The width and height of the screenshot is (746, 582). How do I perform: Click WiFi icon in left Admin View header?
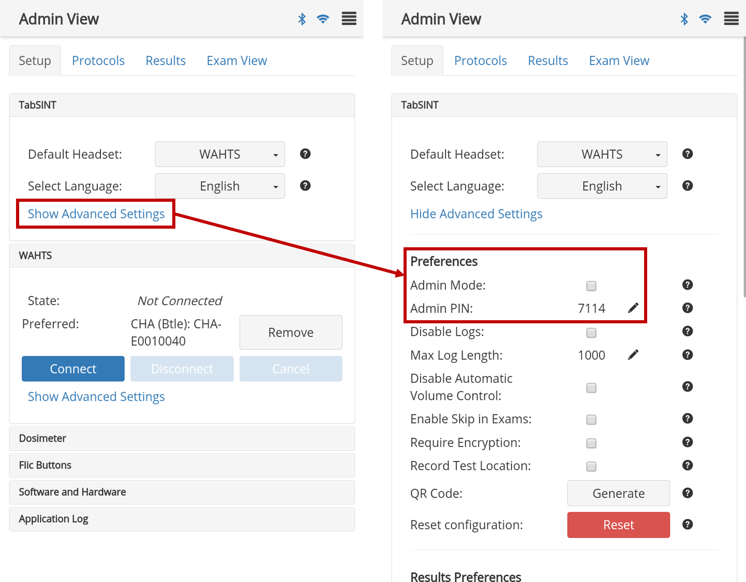(323, 19)
